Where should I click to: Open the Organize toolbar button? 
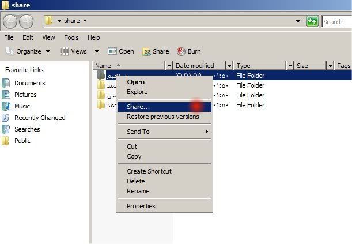pos(28,51)
